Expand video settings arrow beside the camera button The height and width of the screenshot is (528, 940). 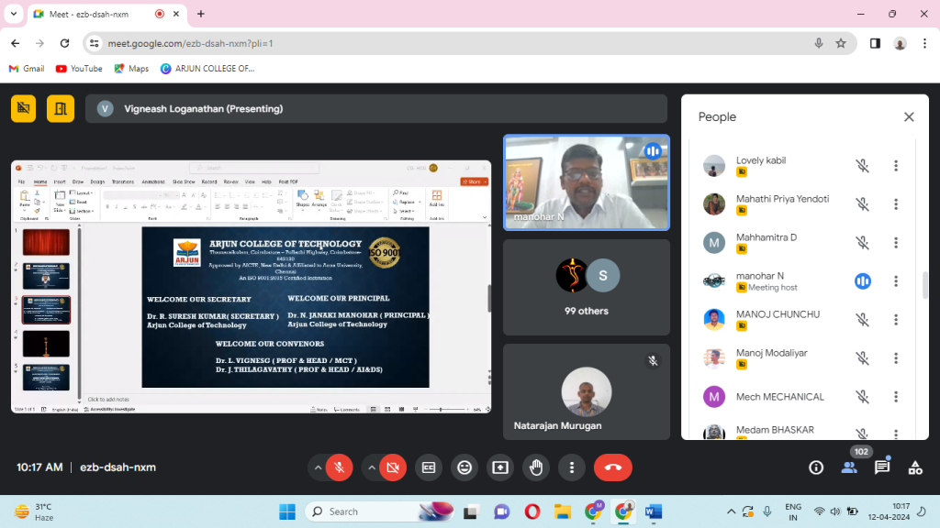tap(372, 467)
